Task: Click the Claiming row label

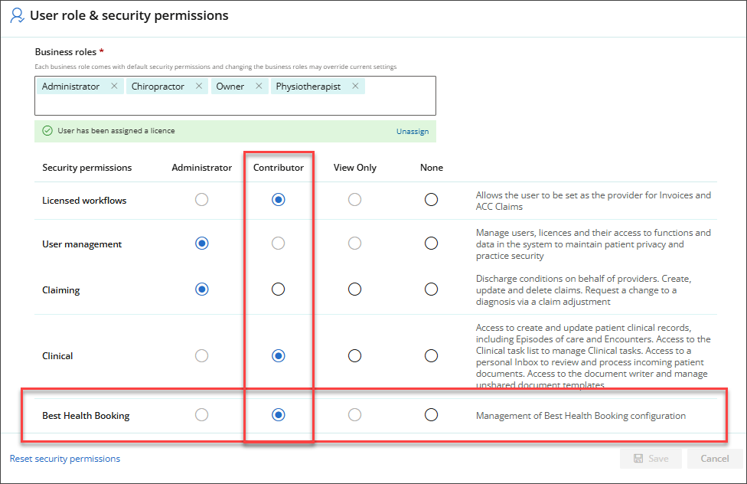Action: pyautogui.click(x=61, y=290)
